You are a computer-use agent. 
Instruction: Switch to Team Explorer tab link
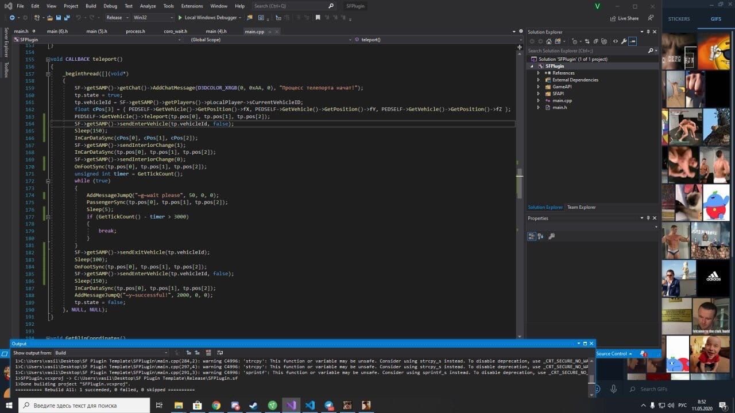tap(581, 207)
